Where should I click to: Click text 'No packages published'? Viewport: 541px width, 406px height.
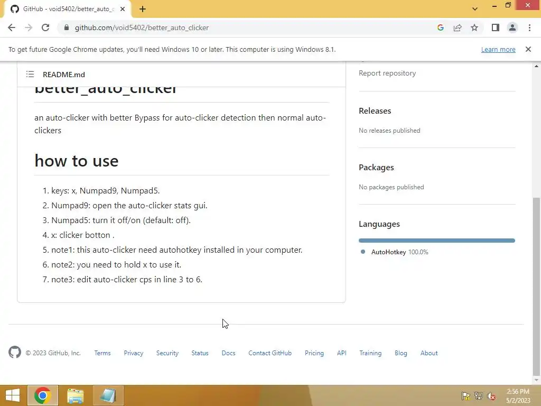(391, 187)
